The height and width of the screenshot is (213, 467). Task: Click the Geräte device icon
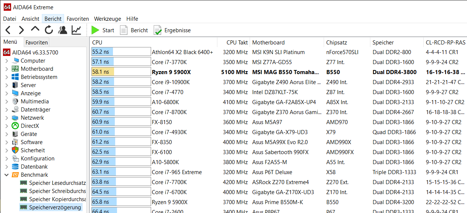(x=15, y=134)
